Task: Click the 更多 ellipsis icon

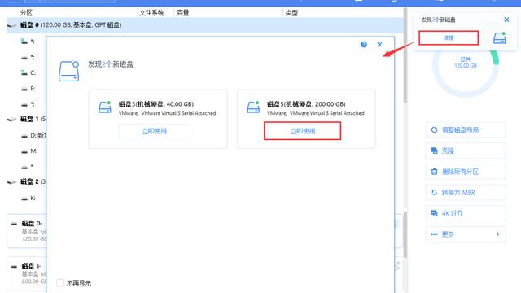Action: (434, 234)
